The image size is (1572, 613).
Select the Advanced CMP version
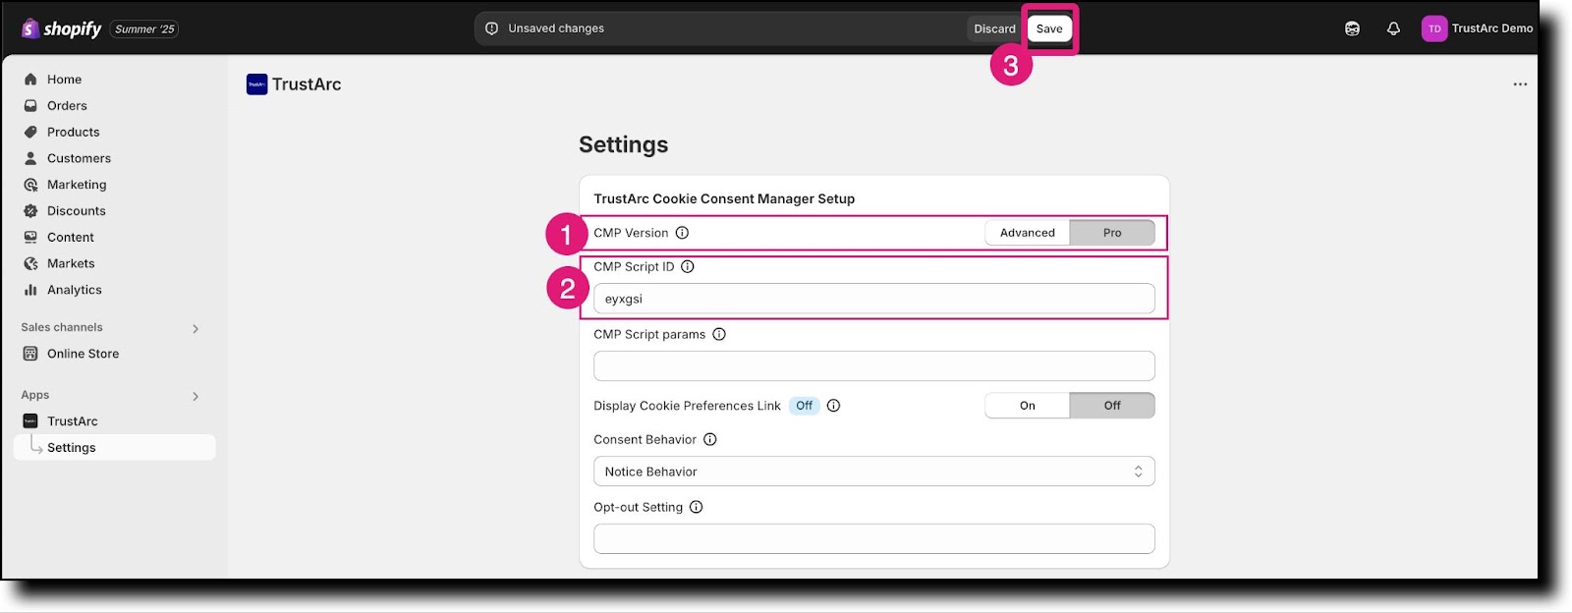pyautogui.click(x=1028, y=233)
